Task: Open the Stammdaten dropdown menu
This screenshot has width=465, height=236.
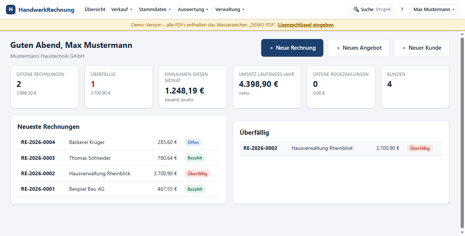Action: [x=155, y=10]
